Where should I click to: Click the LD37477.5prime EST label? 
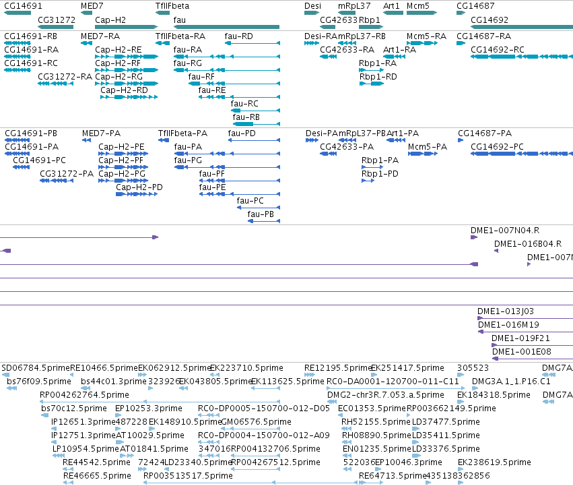tap(446, 423)
